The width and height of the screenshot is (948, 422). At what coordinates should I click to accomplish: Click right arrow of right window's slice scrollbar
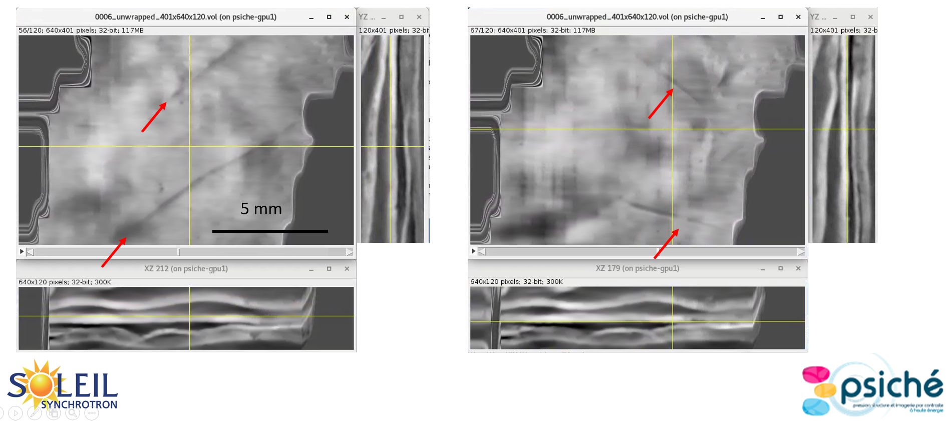click(x=801, y=251)
